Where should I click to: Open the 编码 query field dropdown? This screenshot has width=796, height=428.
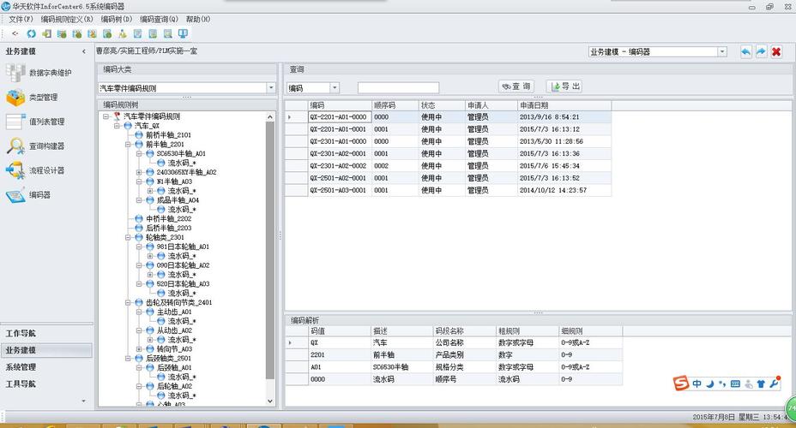(x=335, y=88)
